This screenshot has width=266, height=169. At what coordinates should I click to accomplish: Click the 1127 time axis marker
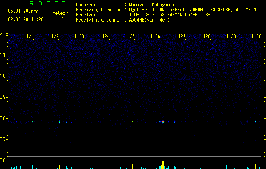pos(181,36)
